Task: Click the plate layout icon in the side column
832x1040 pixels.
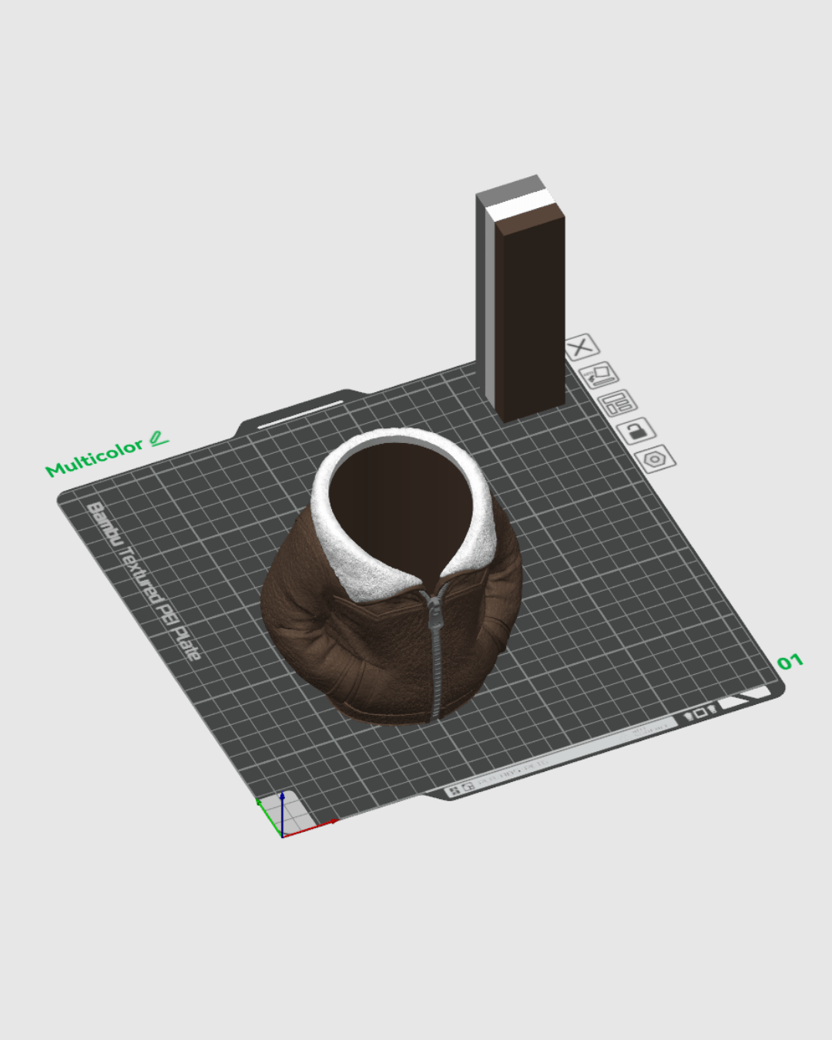Action: point(619,403)
